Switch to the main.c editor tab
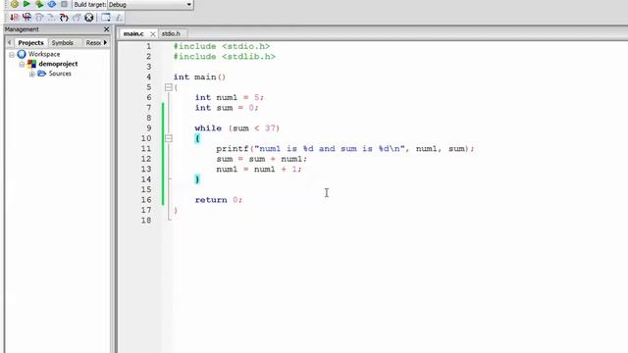628x353 pixels. pos(133,33)
